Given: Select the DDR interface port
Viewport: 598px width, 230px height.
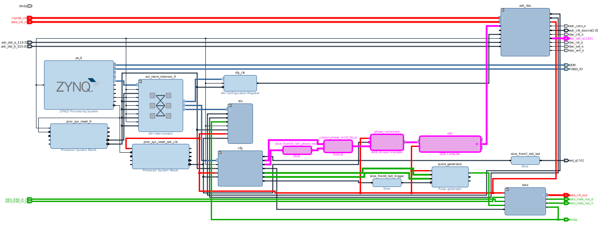Looking at the screenshot, I should (566, 65).
